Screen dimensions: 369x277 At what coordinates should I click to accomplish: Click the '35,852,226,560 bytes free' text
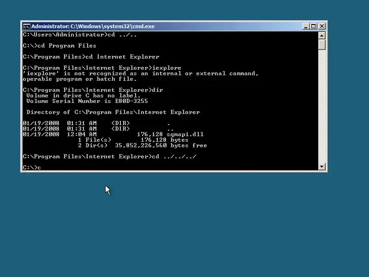pyautogui.click(x=161, y=145)
